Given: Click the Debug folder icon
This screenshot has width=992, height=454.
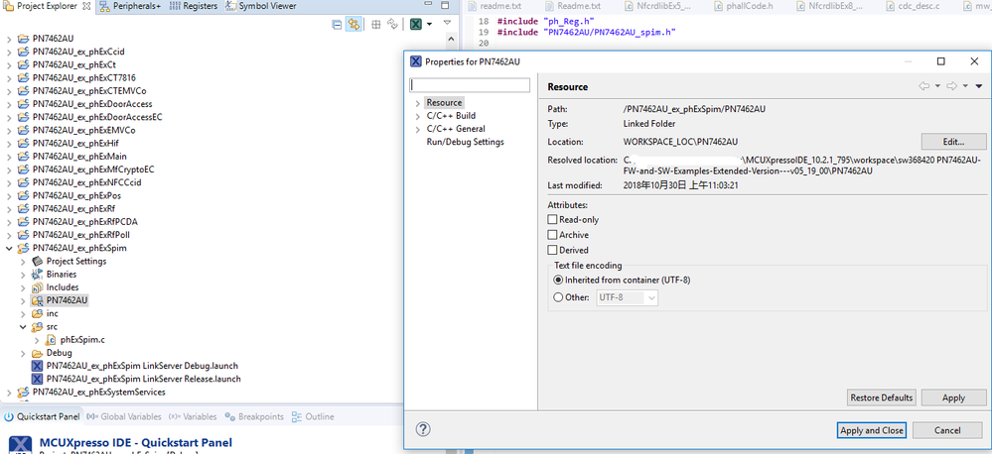Looking at the screenshot, I should 37,353.
